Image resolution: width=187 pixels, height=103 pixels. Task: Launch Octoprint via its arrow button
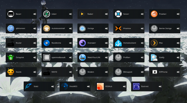[x=35, y=57]
